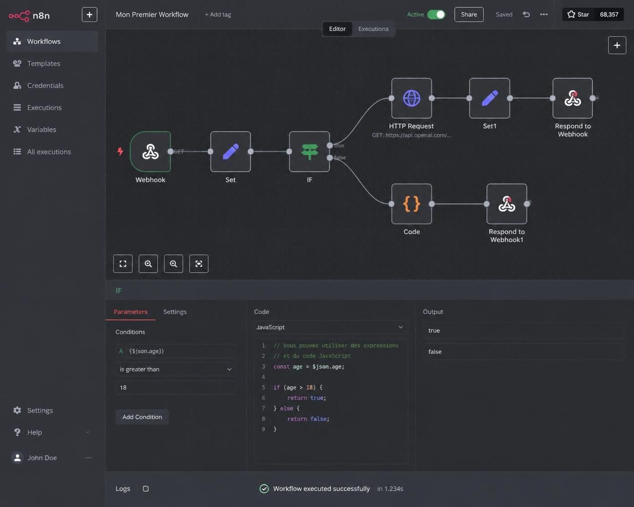Click the Share button
Screen dimensions: 634x507
(x=469, y=14)
